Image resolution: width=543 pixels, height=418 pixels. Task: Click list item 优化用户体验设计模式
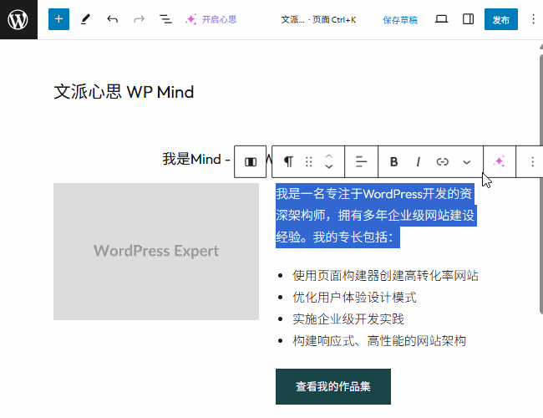[x=354, y=298]
